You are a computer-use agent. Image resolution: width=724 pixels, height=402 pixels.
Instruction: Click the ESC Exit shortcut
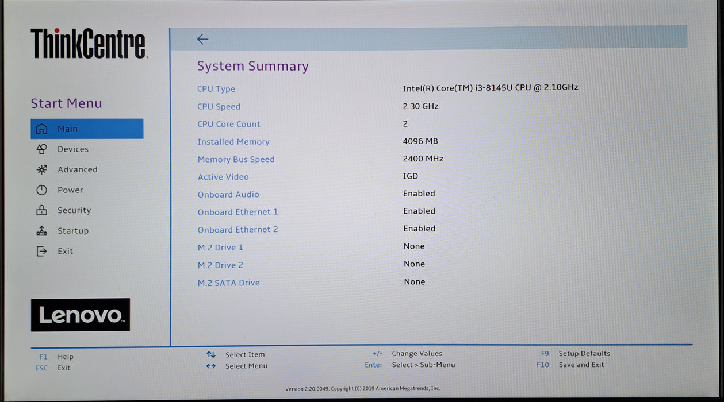pyautogui.click(x=53, y=368)
